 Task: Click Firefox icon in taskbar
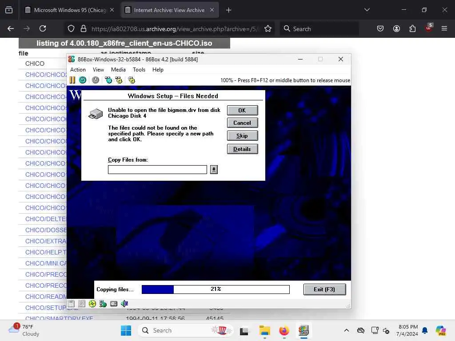coord(284,330)
